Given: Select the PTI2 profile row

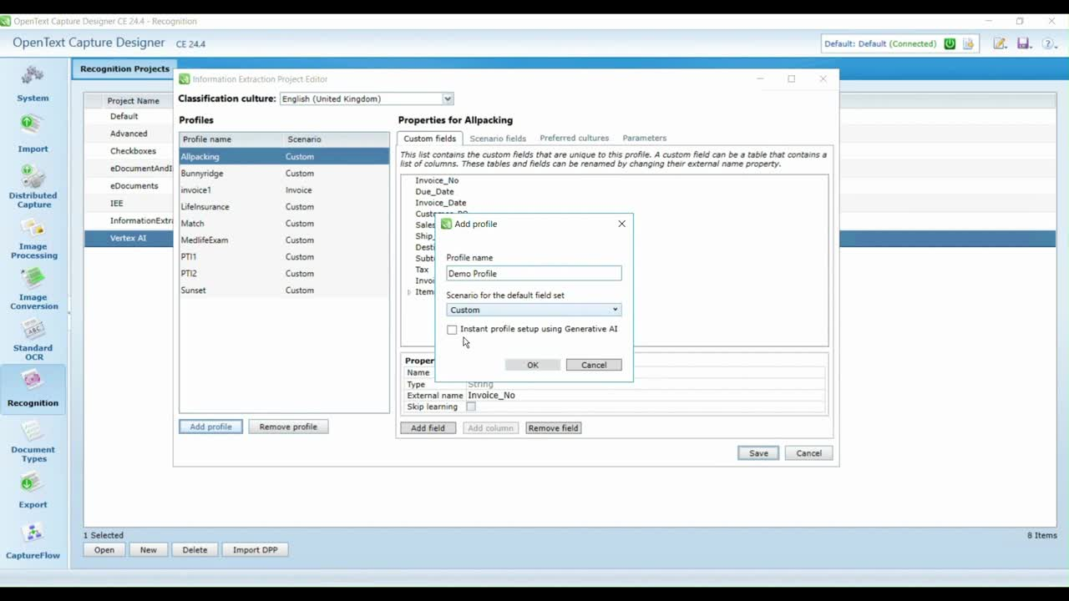Looking at the screenshot, I should click(284, 274).
